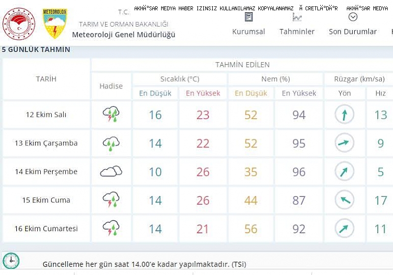
Task: Click the thunderstorm icon for 16 Ekim Cumartesi
Action: click(111, 228)
